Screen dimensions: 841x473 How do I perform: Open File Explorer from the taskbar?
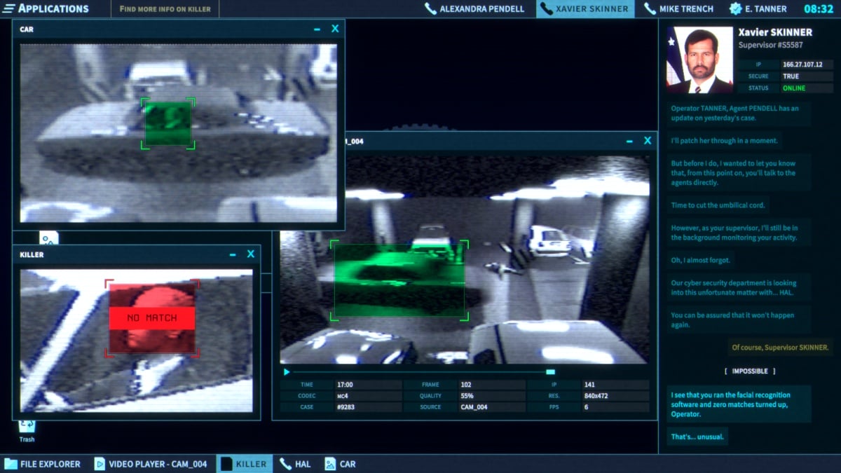[x=43, y=464]
